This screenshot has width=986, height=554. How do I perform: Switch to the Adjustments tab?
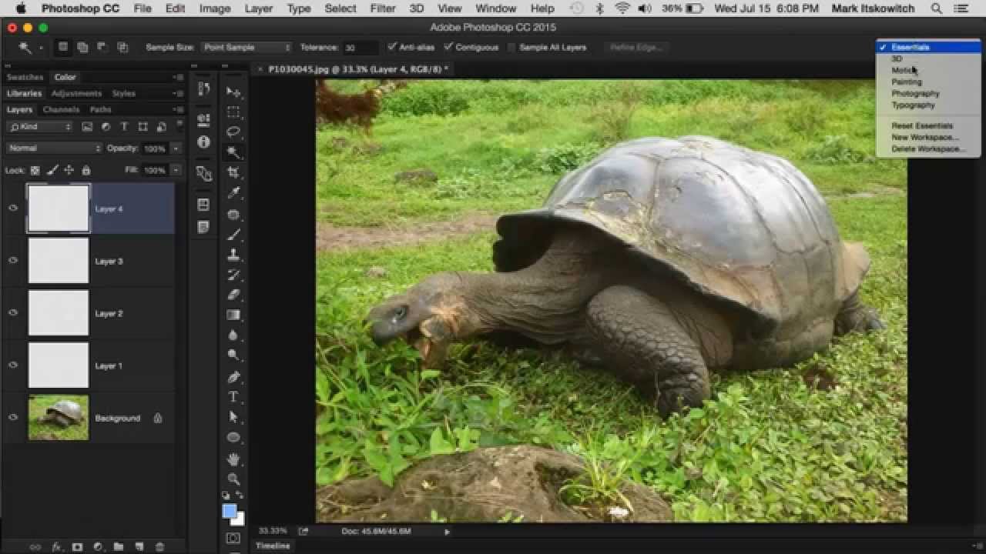(x=76, y=93)
